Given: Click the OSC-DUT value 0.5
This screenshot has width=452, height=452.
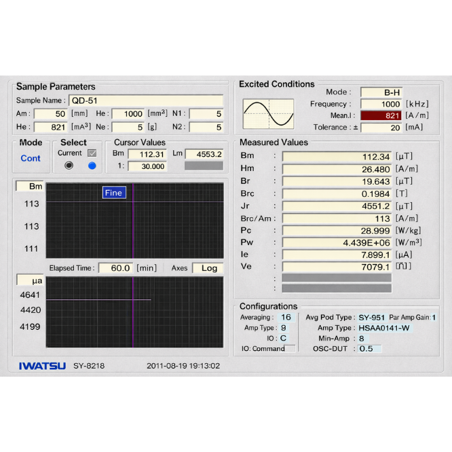Looking at the screenshot, I should pyautogui.click(x=369, y=349).
